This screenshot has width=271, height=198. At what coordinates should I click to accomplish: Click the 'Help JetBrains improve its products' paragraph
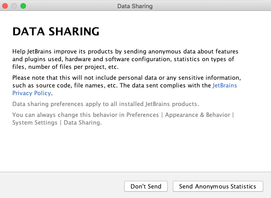click(125, 59)
